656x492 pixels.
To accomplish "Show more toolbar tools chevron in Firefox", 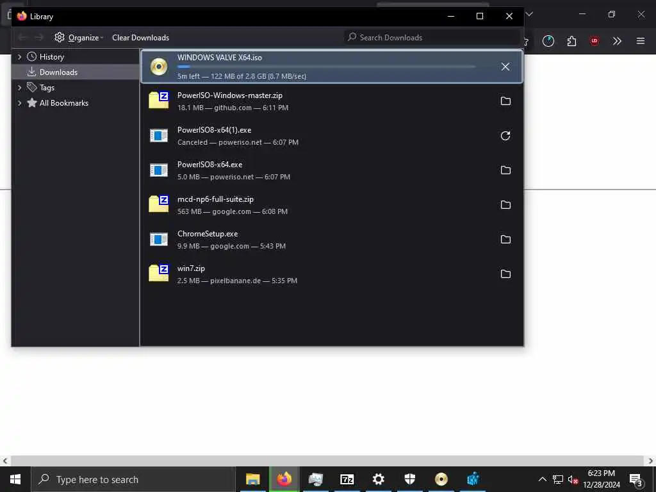I will (617, 41).
